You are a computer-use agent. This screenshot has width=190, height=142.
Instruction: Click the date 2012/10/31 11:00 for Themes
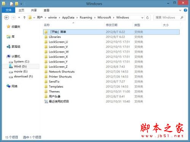tap(118, 92)
